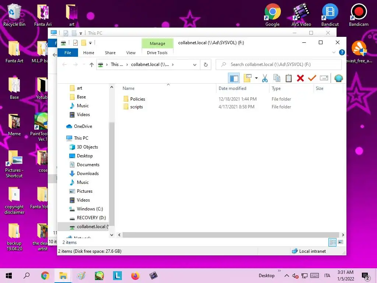
Task: Select the scripts folder
Action: (136, 107)
